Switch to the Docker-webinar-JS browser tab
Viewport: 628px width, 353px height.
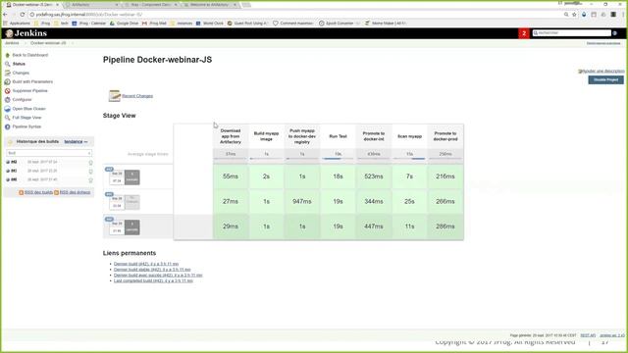(32, 4)
